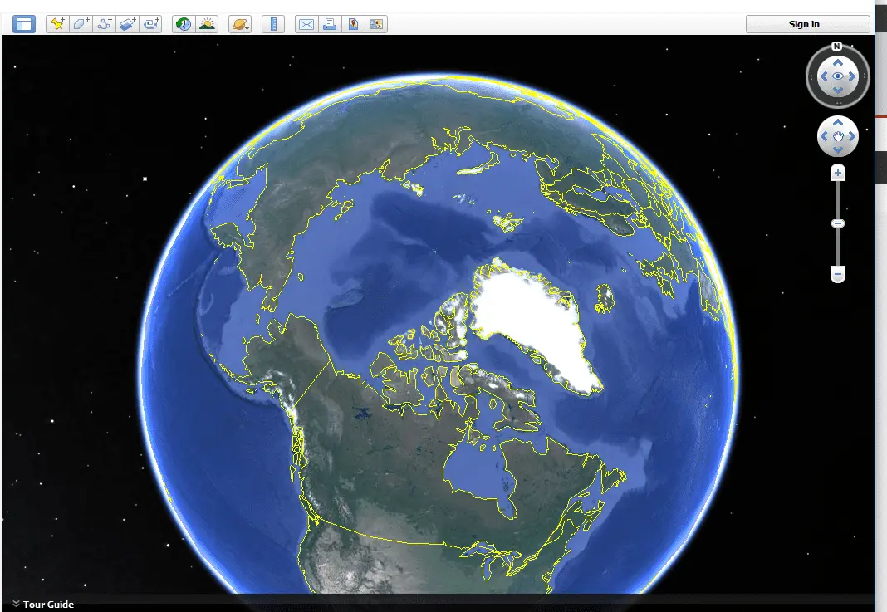Click View in Google Maps icon
The height and width of the screenshot is (612, 887).
(x=376, y=24)
